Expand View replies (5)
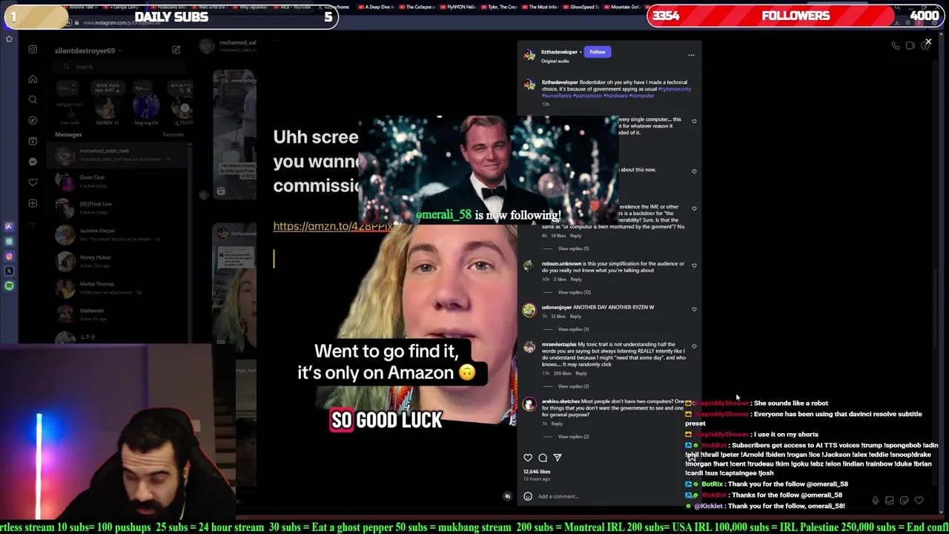Viewport: 949px width, 534px height. coord(573,248)
